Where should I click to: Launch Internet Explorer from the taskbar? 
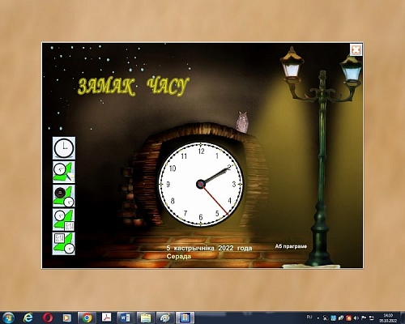28,318
